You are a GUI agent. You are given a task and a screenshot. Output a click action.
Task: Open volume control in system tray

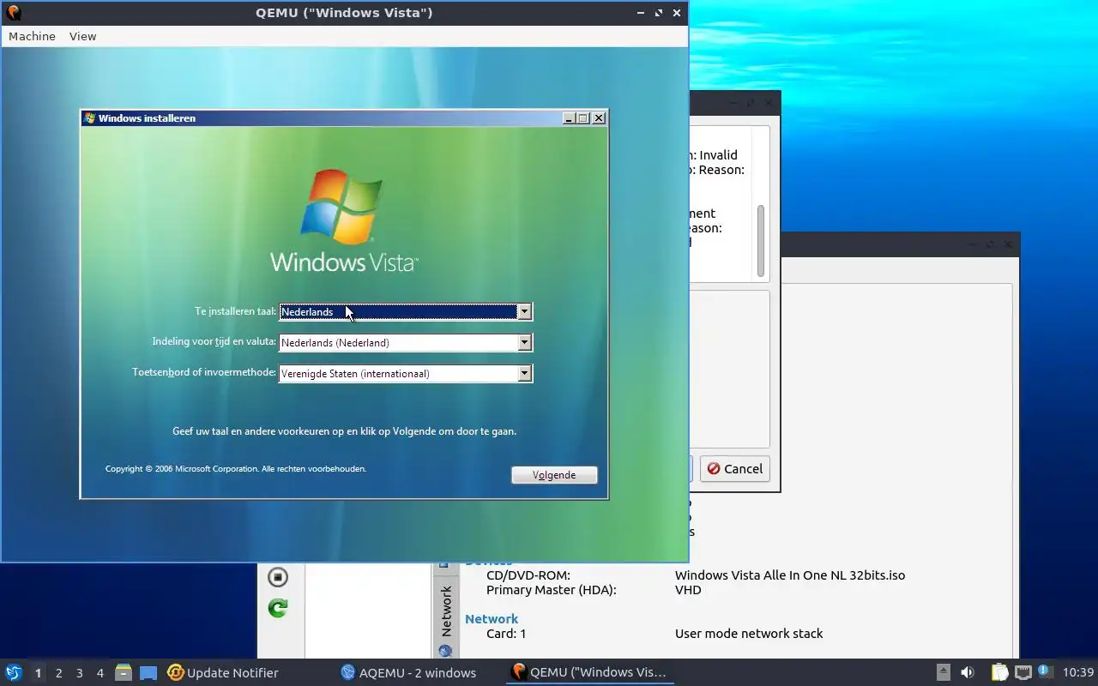967,672
